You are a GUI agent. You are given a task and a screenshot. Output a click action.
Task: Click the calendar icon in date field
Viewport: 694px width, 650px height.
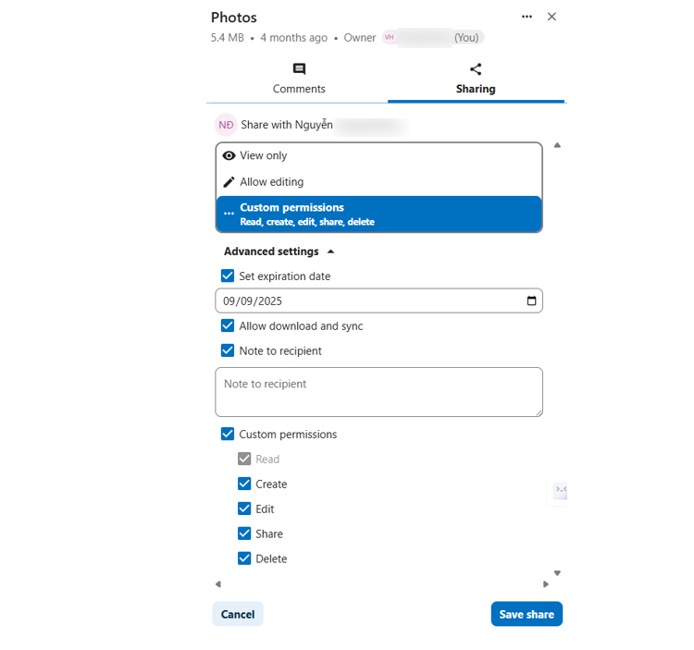point(531,300)
